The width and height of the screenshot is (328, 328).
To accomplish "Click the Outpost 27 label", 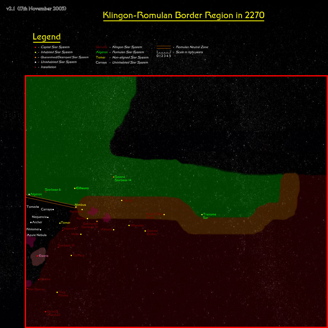I will [70, 229].
